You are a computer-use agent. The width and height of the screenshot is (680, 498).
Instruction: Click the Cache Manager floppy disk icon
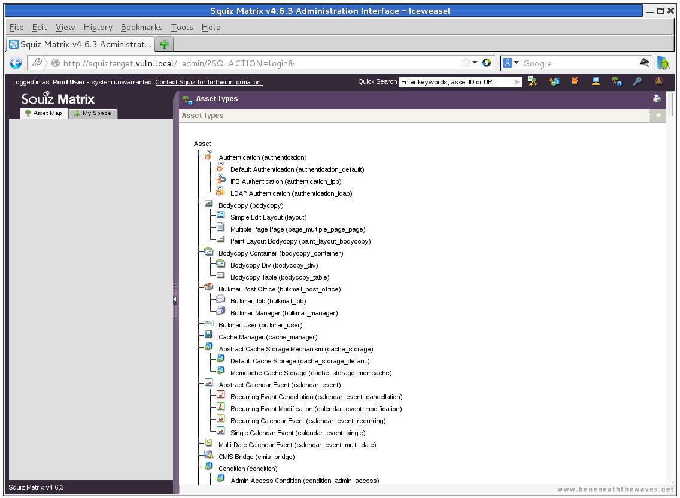point(208,335)
